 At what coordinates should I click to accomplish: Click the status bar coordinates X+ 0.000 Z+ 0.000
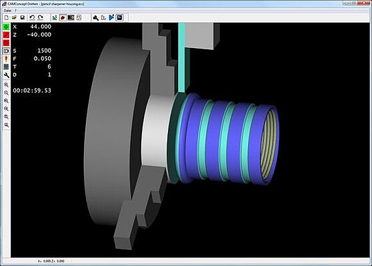coord(51,261)
